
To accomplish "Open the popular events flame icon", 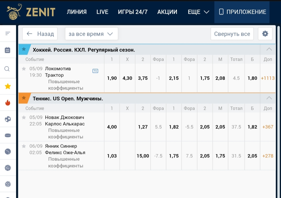I will pos(8,103).
